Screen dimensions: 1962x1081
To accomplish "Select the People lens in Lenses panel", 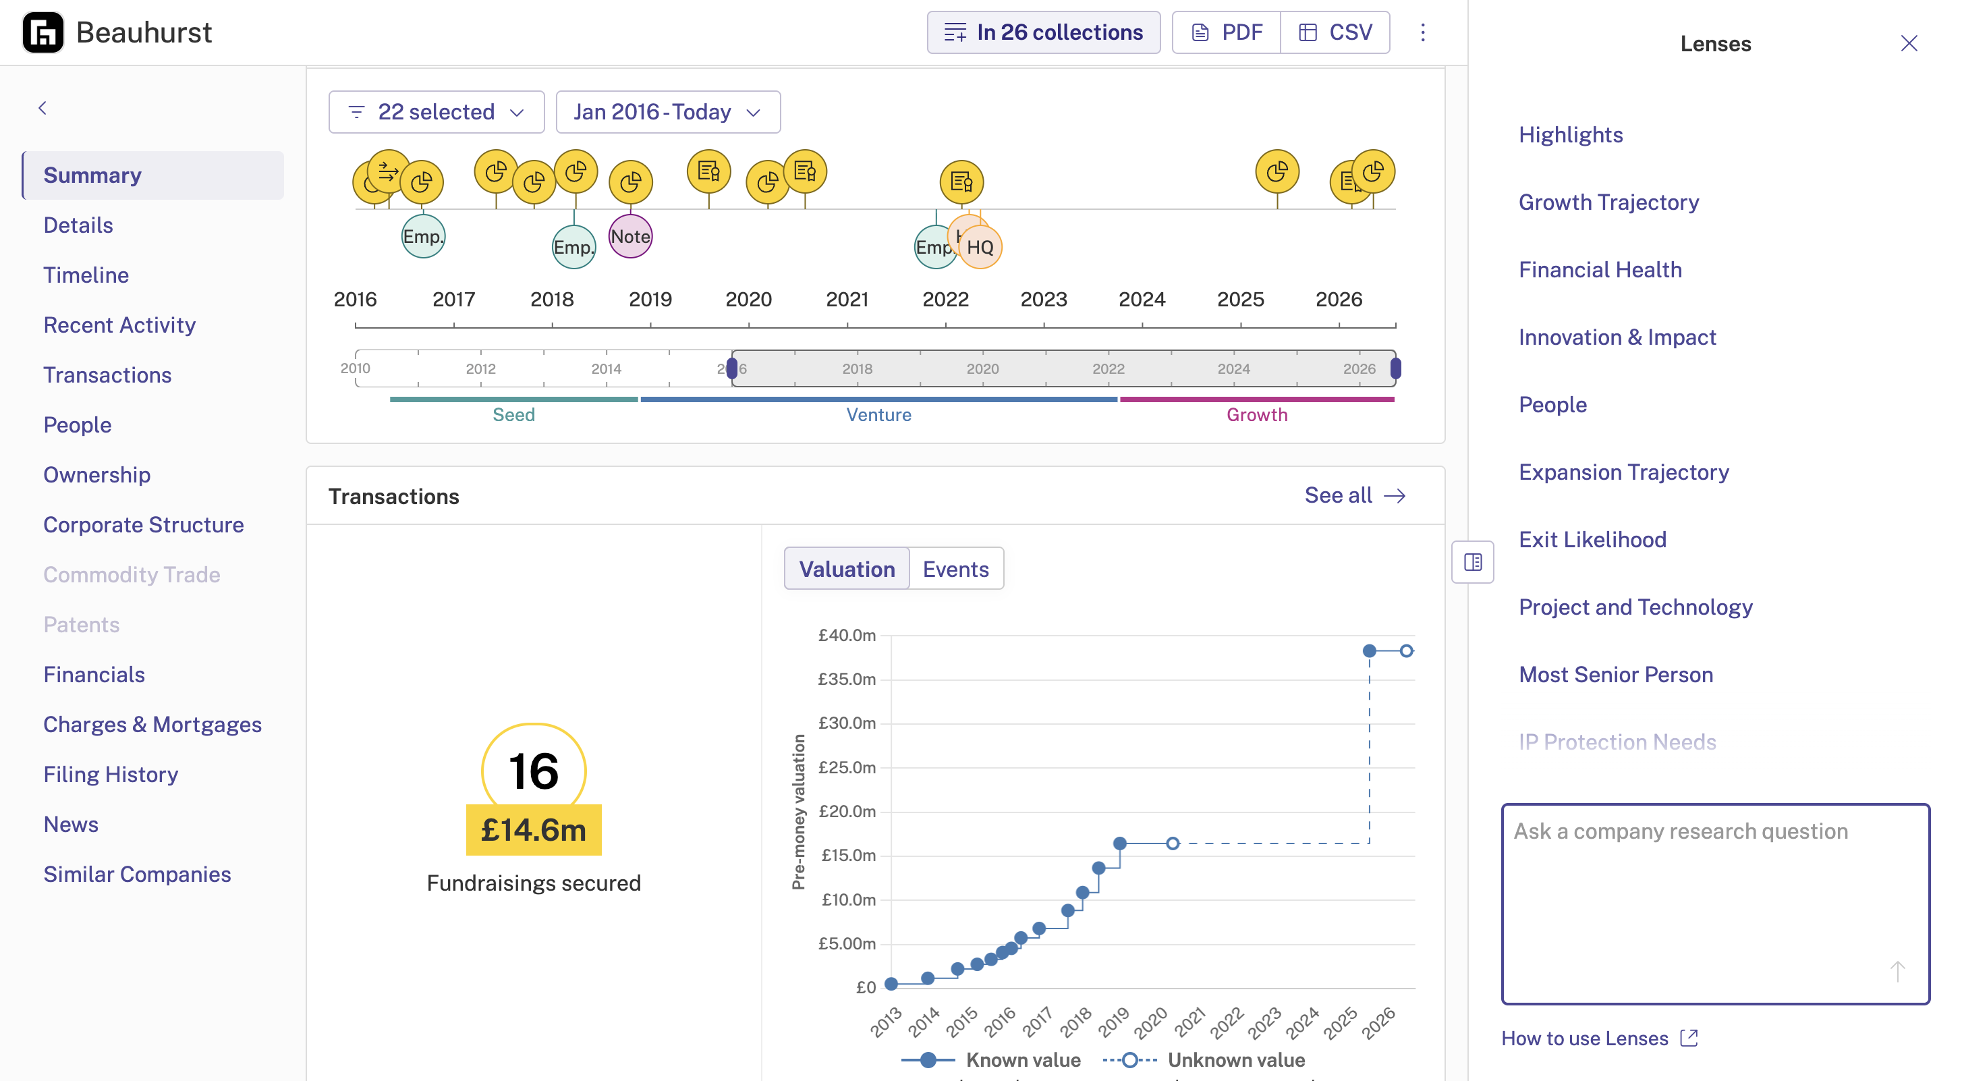I will [1552, 404].
